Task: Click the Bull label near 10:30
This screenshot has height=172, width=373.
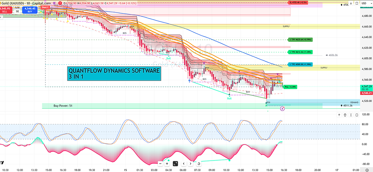Action: (229, 98)
